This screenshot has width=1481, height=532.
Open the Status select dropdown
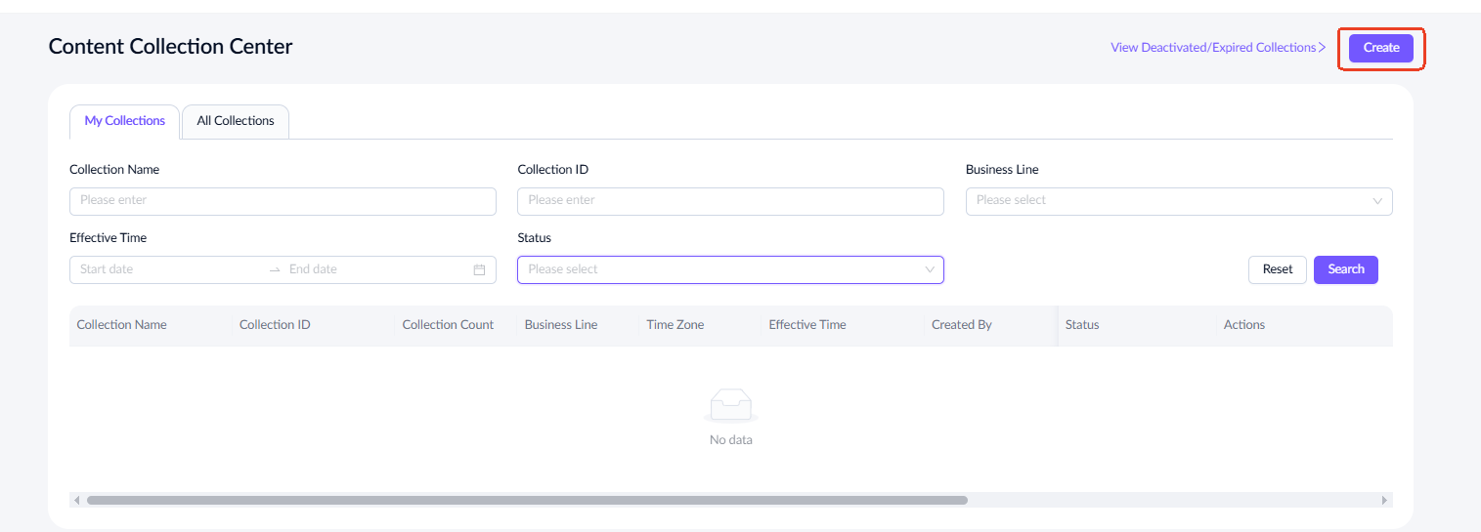click(729, 269)
